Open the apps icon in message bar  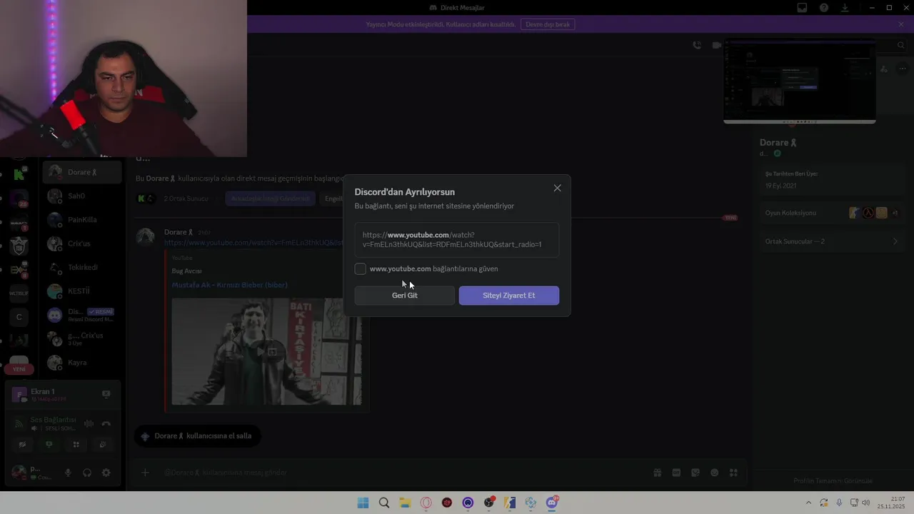(x=733, y=473)
